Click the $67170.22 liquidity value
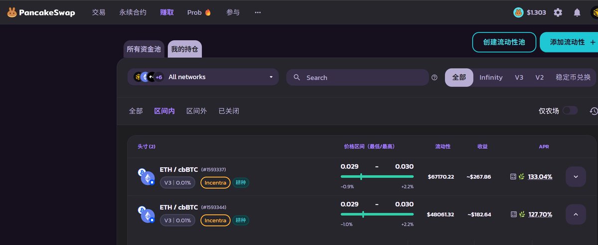Image resolution: width=598 pixels, height=245 pixels. point(441,177)
